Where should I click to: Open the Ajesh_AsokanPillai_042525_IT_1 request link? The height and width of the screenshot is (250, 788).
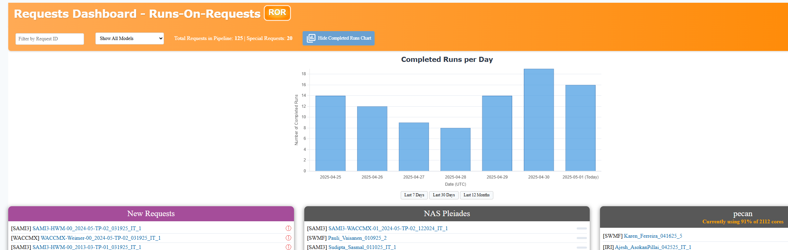coord(653,247)
